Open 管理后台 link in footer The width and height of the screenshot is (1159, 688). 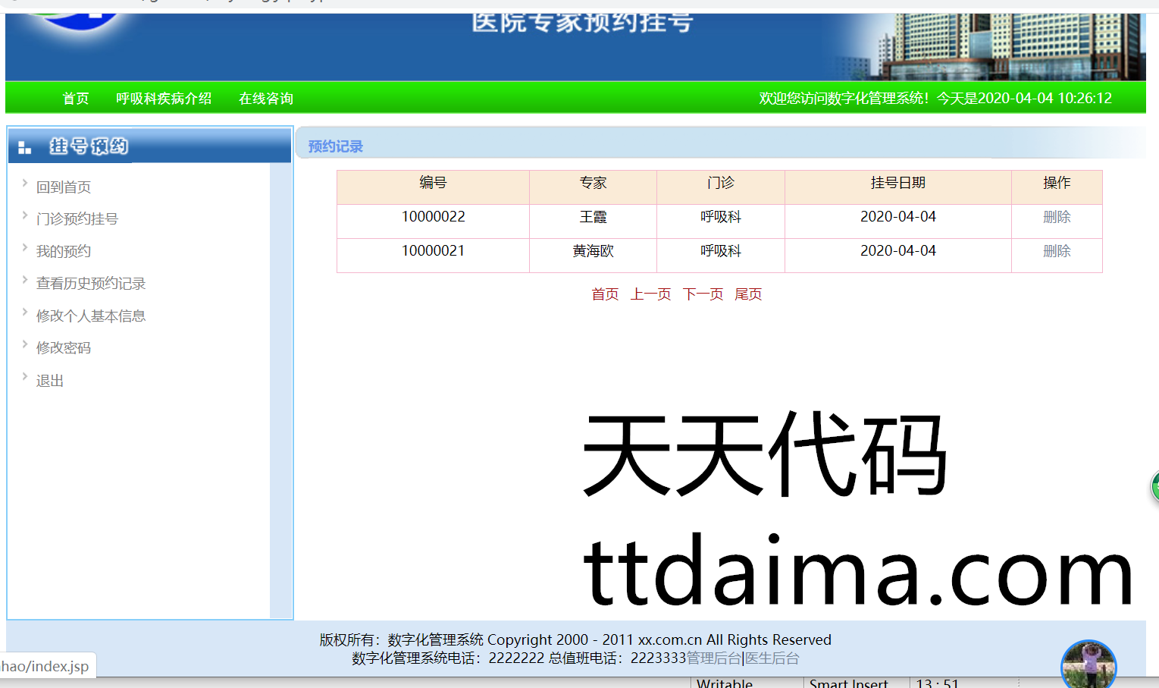pos(713,658)
